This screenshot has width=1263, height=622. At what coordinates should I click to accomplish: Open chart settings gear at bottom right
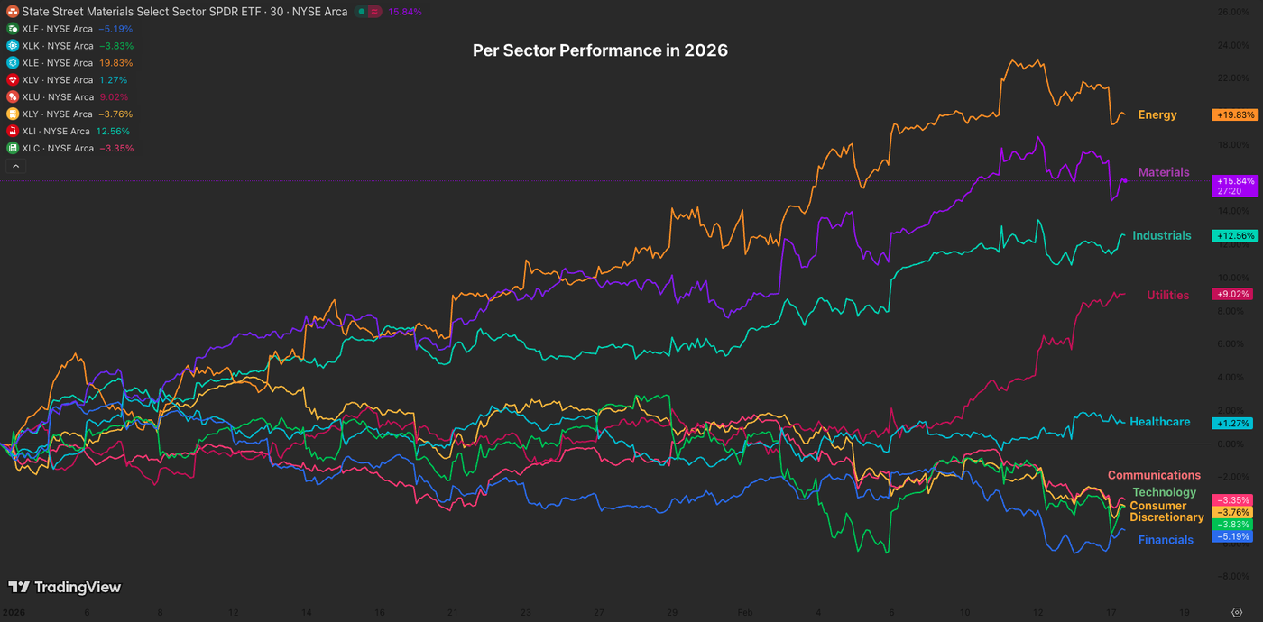click(x=1236, y=612)
